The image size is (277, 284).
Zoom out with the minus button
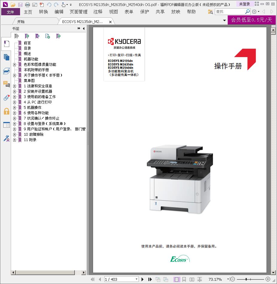click(x=232, y=279)
